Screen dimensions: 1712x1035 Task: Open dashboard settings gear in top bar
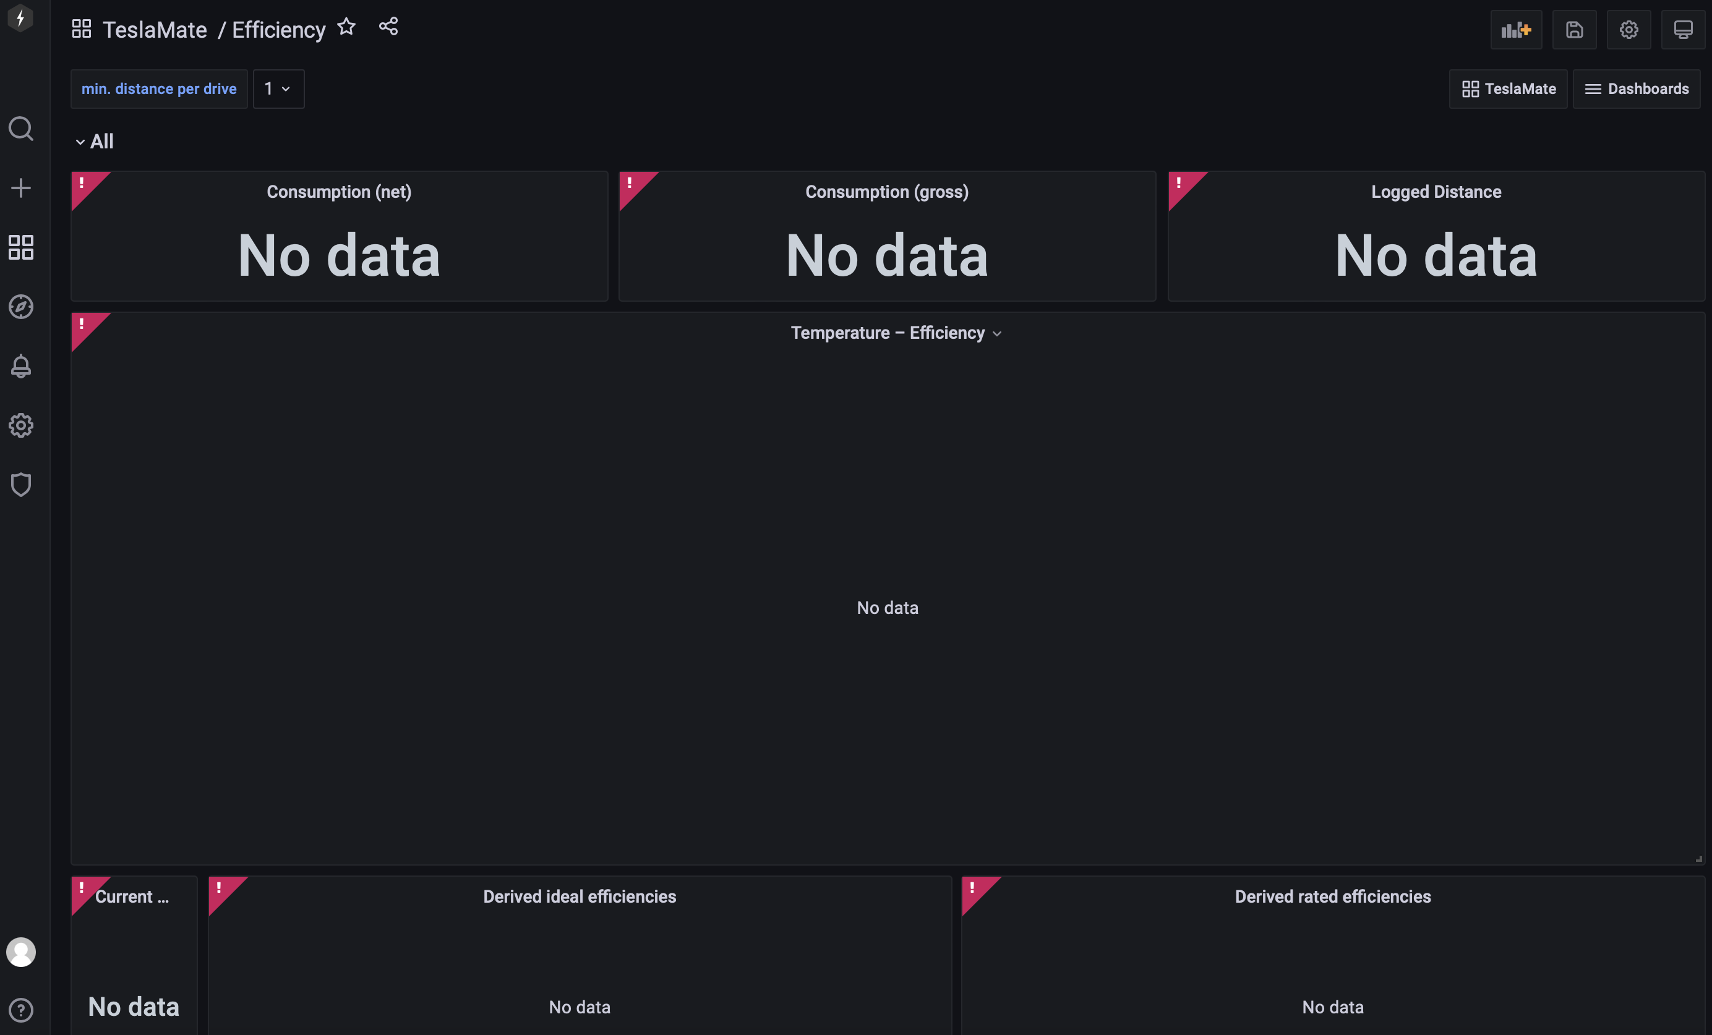pyautogui.click(x=1629, y=30)
